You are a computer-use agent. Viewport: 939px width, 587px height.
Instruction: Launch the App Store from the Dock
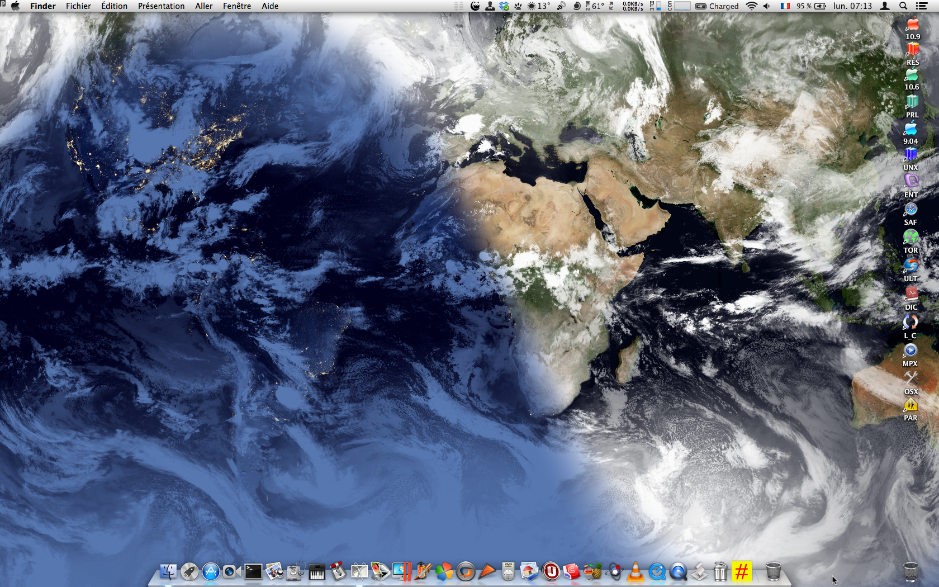[x=211, y=571]
